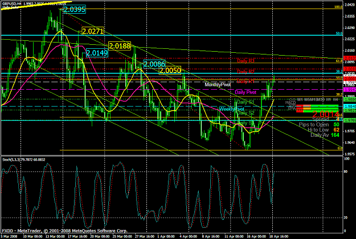The height and width of the screenshot is (239, 356).
Task: Select the 2.0086 price label
Action: pos(154,64)
